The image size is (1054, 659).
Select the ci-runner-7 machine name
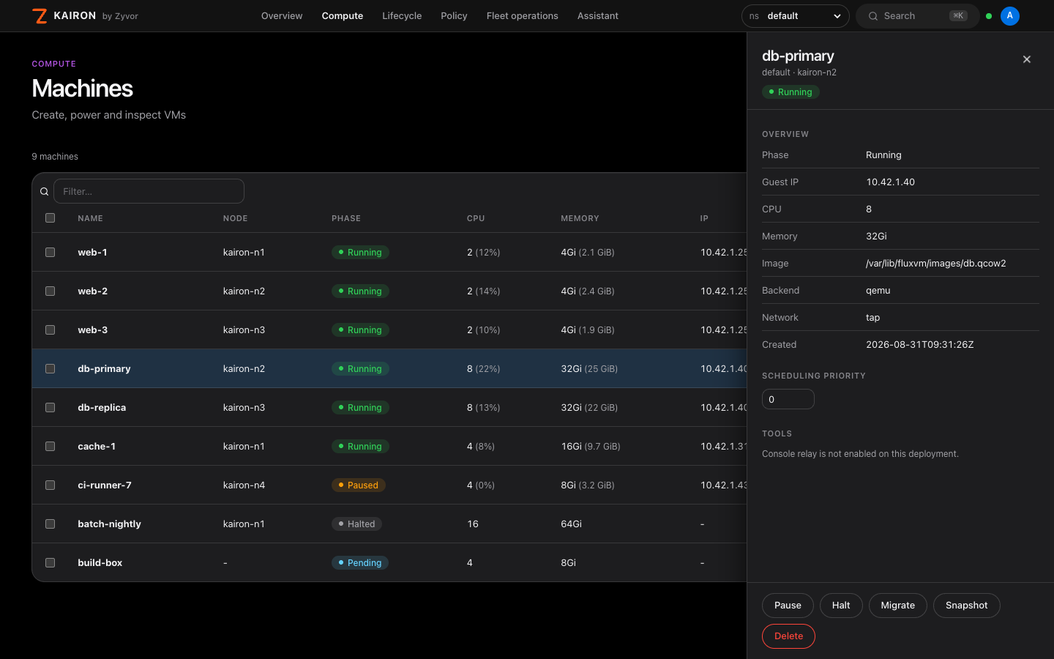coord(105,485)
